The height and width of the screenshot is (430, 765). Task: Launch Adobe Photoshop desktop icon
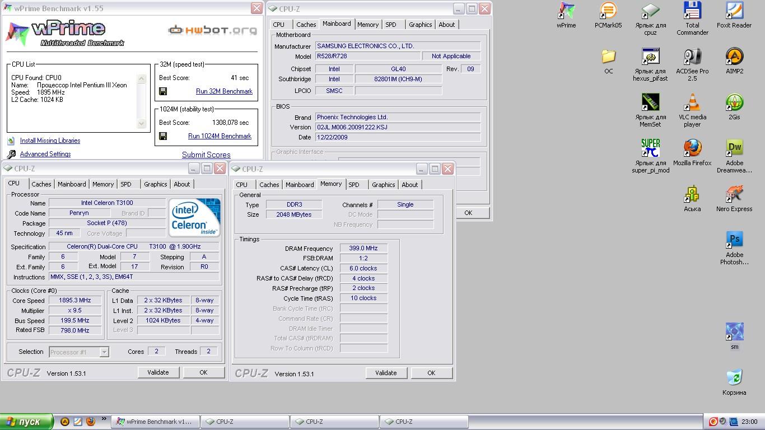(734, 241)
